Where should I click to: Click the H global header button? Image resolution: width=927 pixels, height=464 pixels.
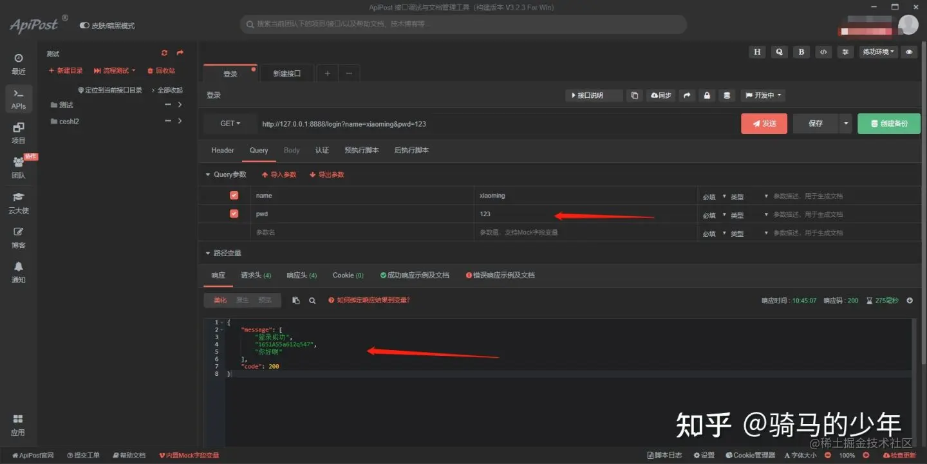click(757, 52)
